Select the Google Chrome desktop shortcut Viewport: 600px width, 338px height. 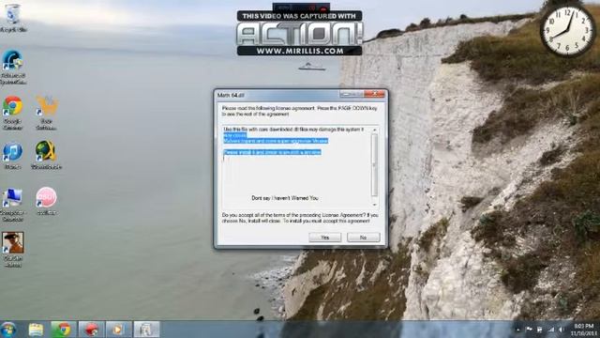12,113
